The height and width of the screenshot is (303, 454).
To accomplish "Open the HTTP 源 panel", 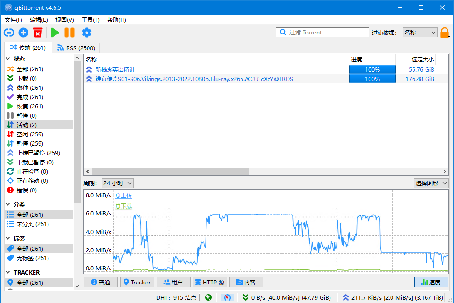I will [210, 282].
